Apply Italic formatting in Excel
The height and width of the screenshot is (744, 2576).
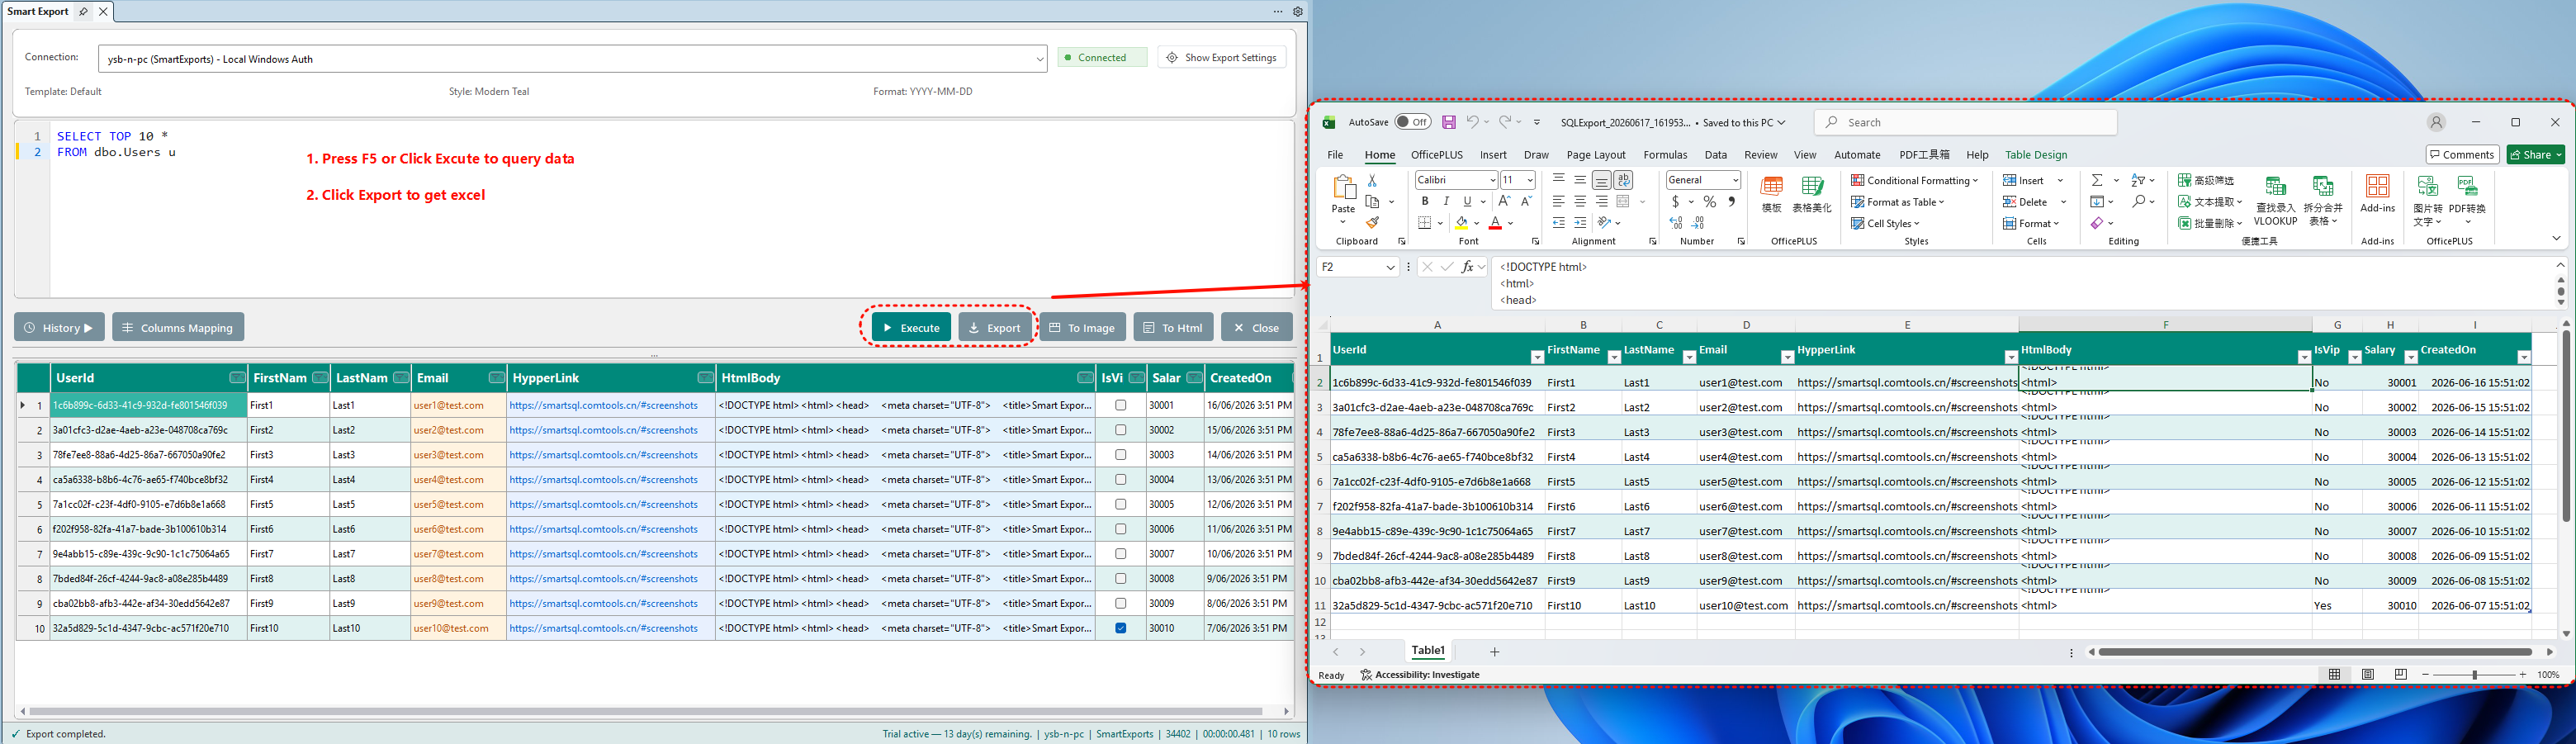[1446, 202]
